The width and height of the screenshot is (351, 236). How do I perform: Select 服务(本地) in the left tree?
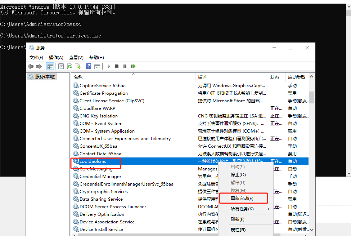tap(45, 77)
